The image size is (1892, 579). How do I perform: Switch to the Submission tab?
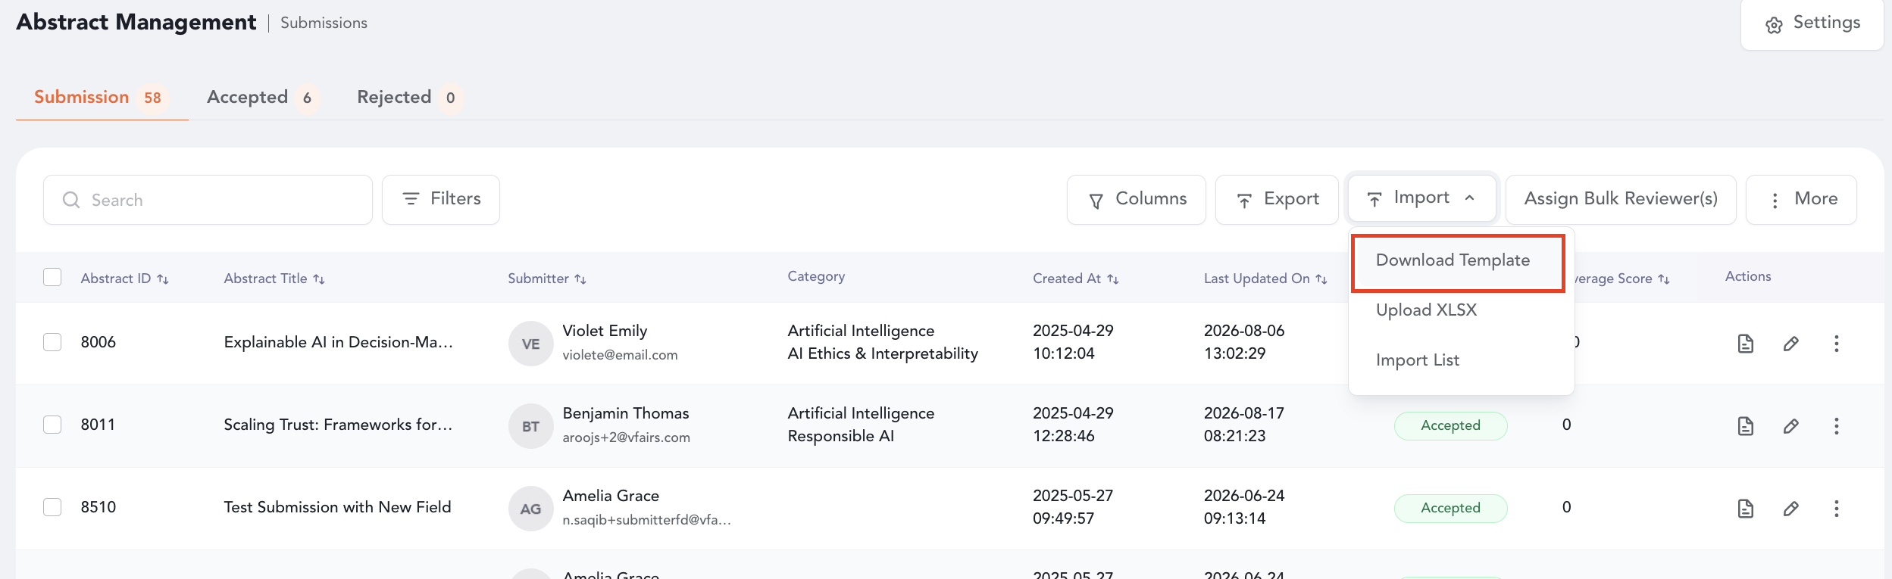tap(102, 98)
